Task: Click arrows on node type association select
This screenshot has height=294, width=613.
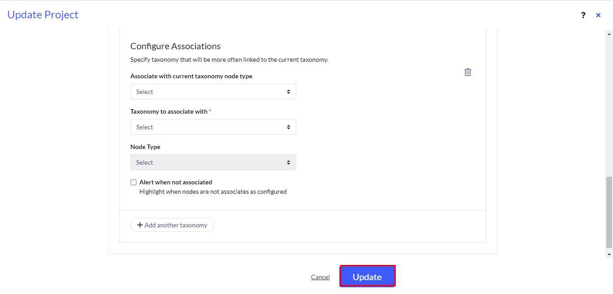Action: pos(289,92)
